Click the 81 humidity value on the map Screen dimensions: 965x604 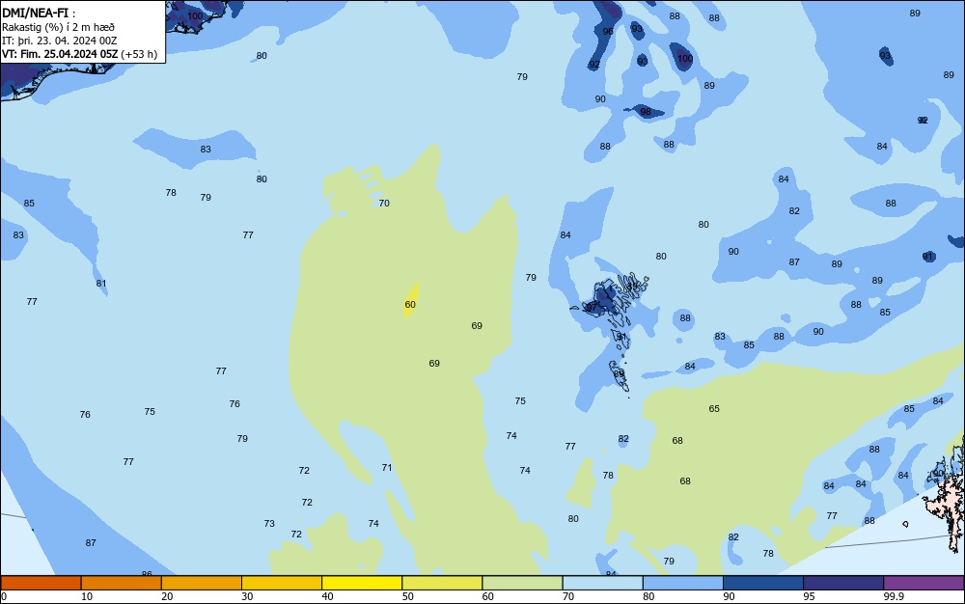click(x=101, y=284)
